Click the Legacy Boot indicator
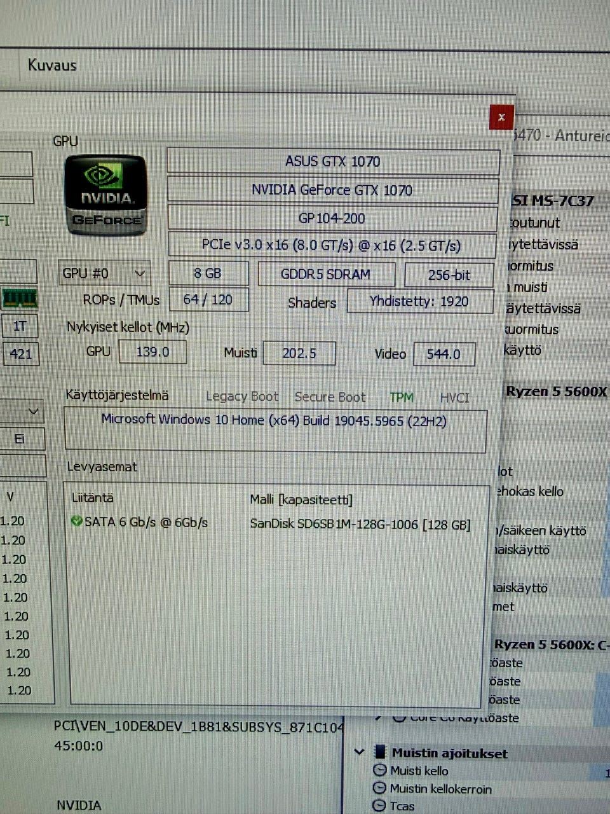Screen dimensions: 610x814 click(x=242, y=397)
